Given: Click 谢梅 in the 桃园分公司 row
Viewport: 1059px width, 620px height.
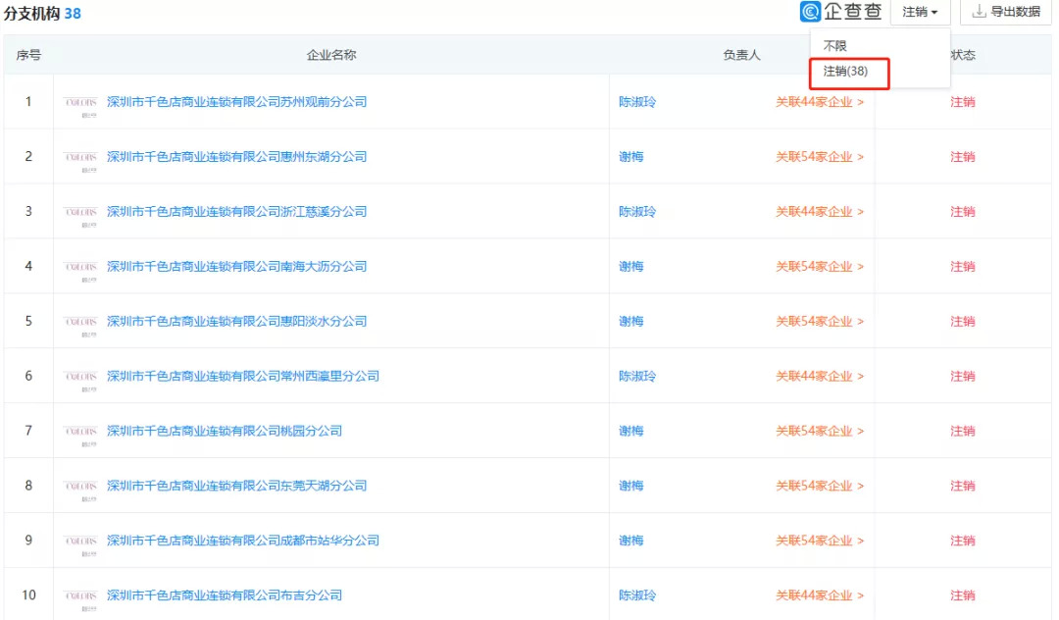Looking at the screenshot, I should pos(630,431).
